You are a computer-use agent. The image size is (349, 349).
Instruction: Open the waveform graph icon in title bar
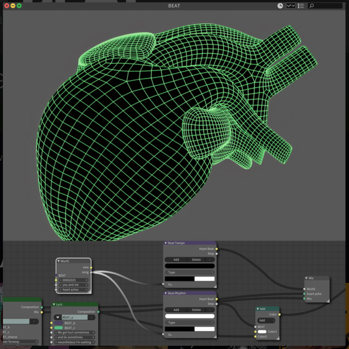coord(291,6)
